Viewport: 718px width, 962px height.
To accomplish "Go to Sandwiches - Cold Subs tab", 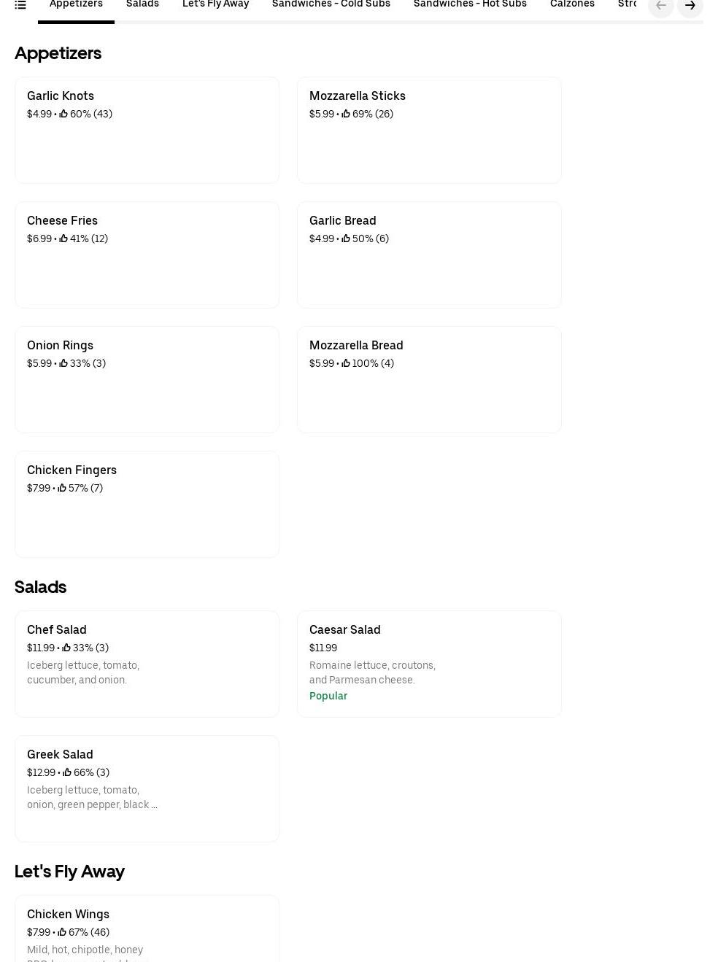I will (331, 4).
